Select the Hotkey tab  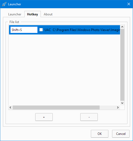pyautogui.click(x=33, y=14)
